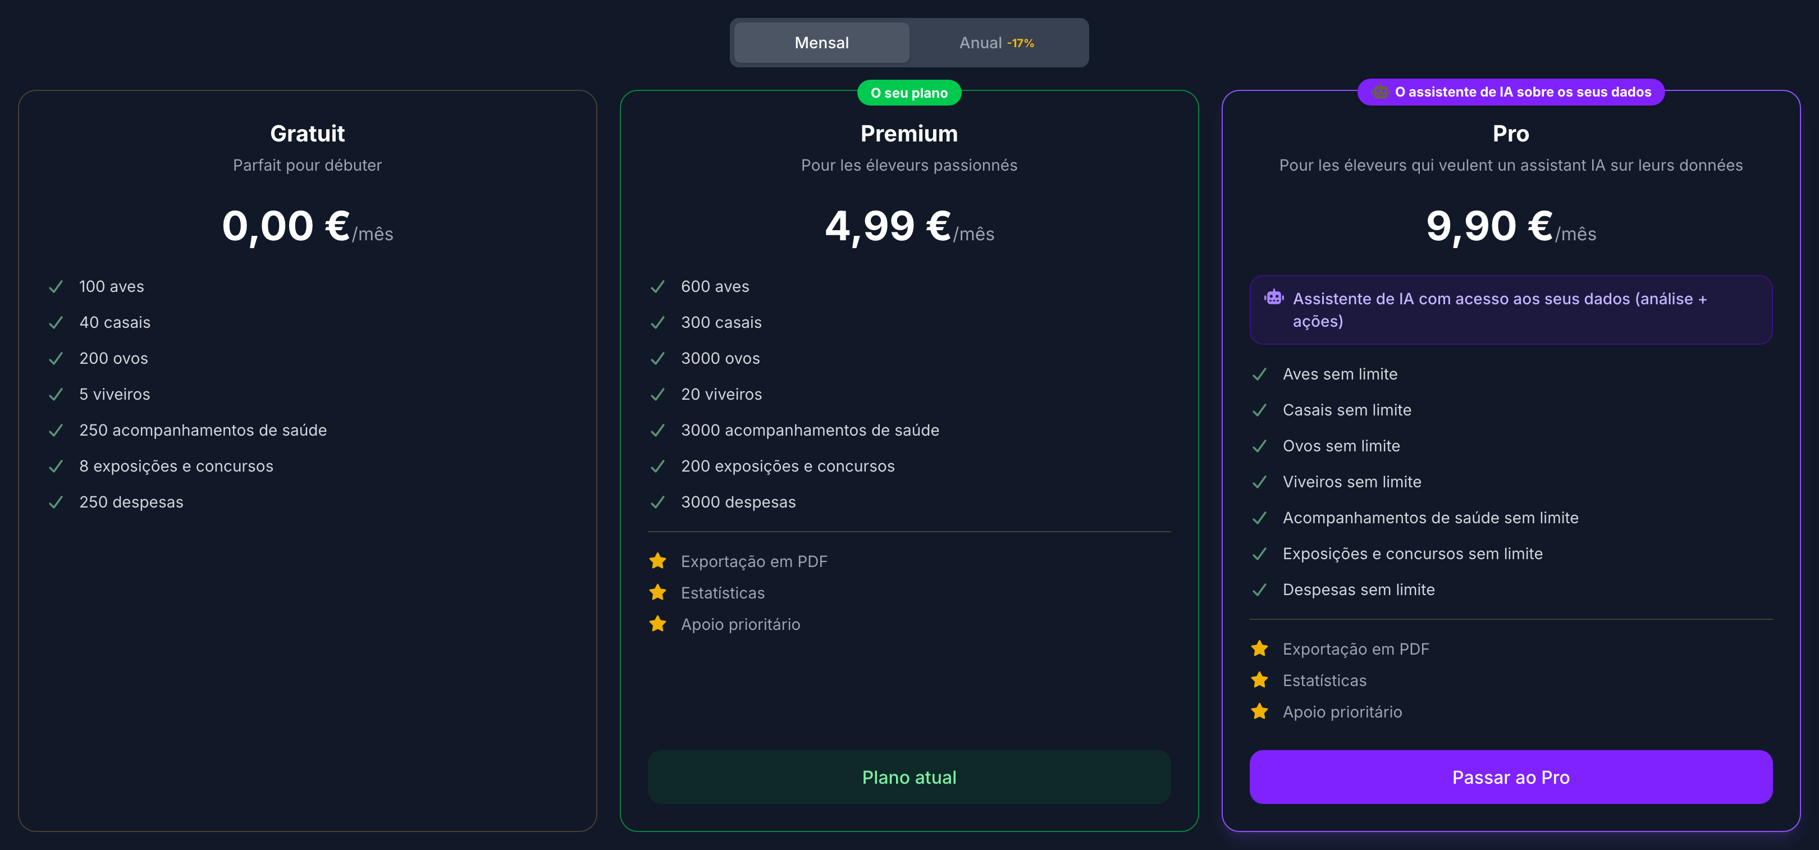The image size is (1819, 850).
Task: Click 'Pour les éleveurs passionnés' subtitle
Action: 909,165
